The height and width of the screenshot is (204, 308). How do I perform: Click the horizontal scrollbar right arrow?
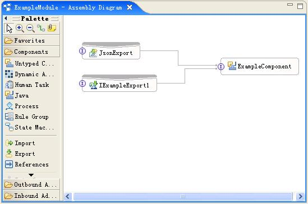tap(300, 196)
